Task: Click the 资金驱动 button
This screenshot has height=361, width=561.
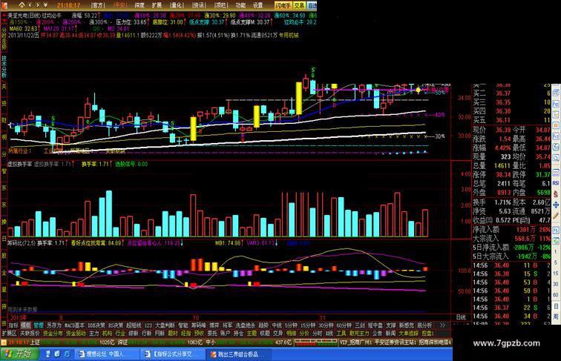Action: (76, 333)
